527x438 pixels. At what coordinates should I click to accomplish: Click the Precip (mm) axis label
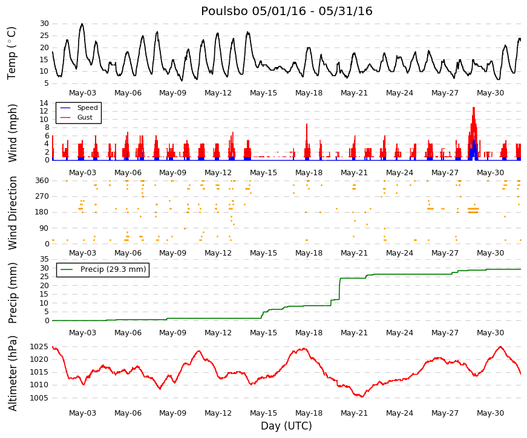12,293
